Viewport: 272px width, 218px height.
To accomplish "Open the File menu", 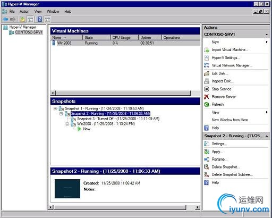I will coord(12,12).
